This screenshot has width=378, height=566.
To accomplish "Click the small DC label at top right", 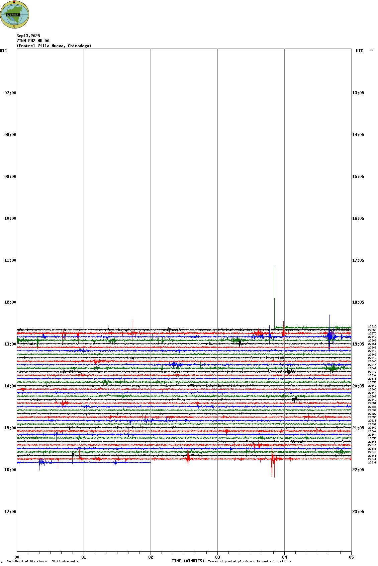I will tap(371, 50).
